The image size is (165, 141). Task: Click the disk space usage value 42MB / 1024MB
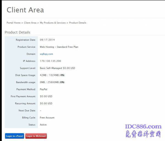(52, 75)
